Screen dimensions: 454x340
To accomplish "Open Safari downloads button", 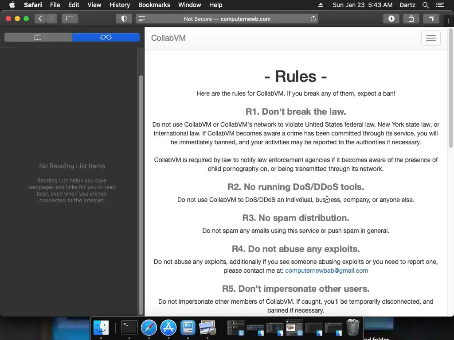I will coord(391,19).
